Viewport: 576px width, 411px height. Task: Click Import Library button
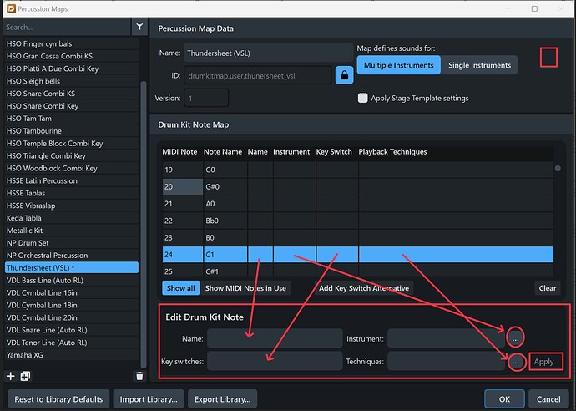149,398
